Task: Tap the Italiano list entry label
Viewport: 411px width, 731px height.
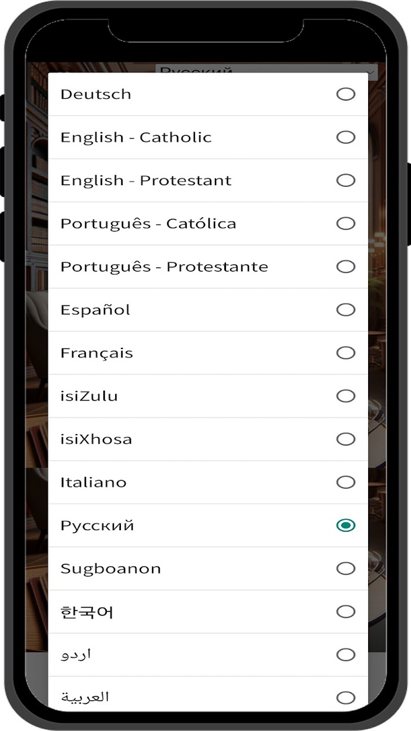Action: click(93, 482)
